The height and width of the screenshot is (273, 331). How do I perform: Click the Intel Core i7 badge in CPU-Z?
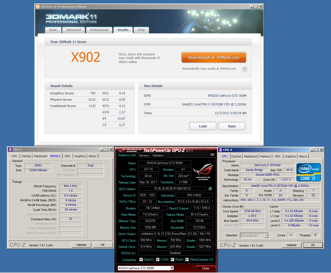point(308,172)
